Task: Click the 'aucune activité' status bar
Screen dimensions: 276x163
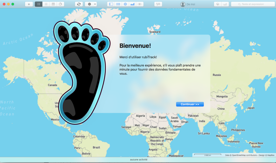Action: [139, 159]
